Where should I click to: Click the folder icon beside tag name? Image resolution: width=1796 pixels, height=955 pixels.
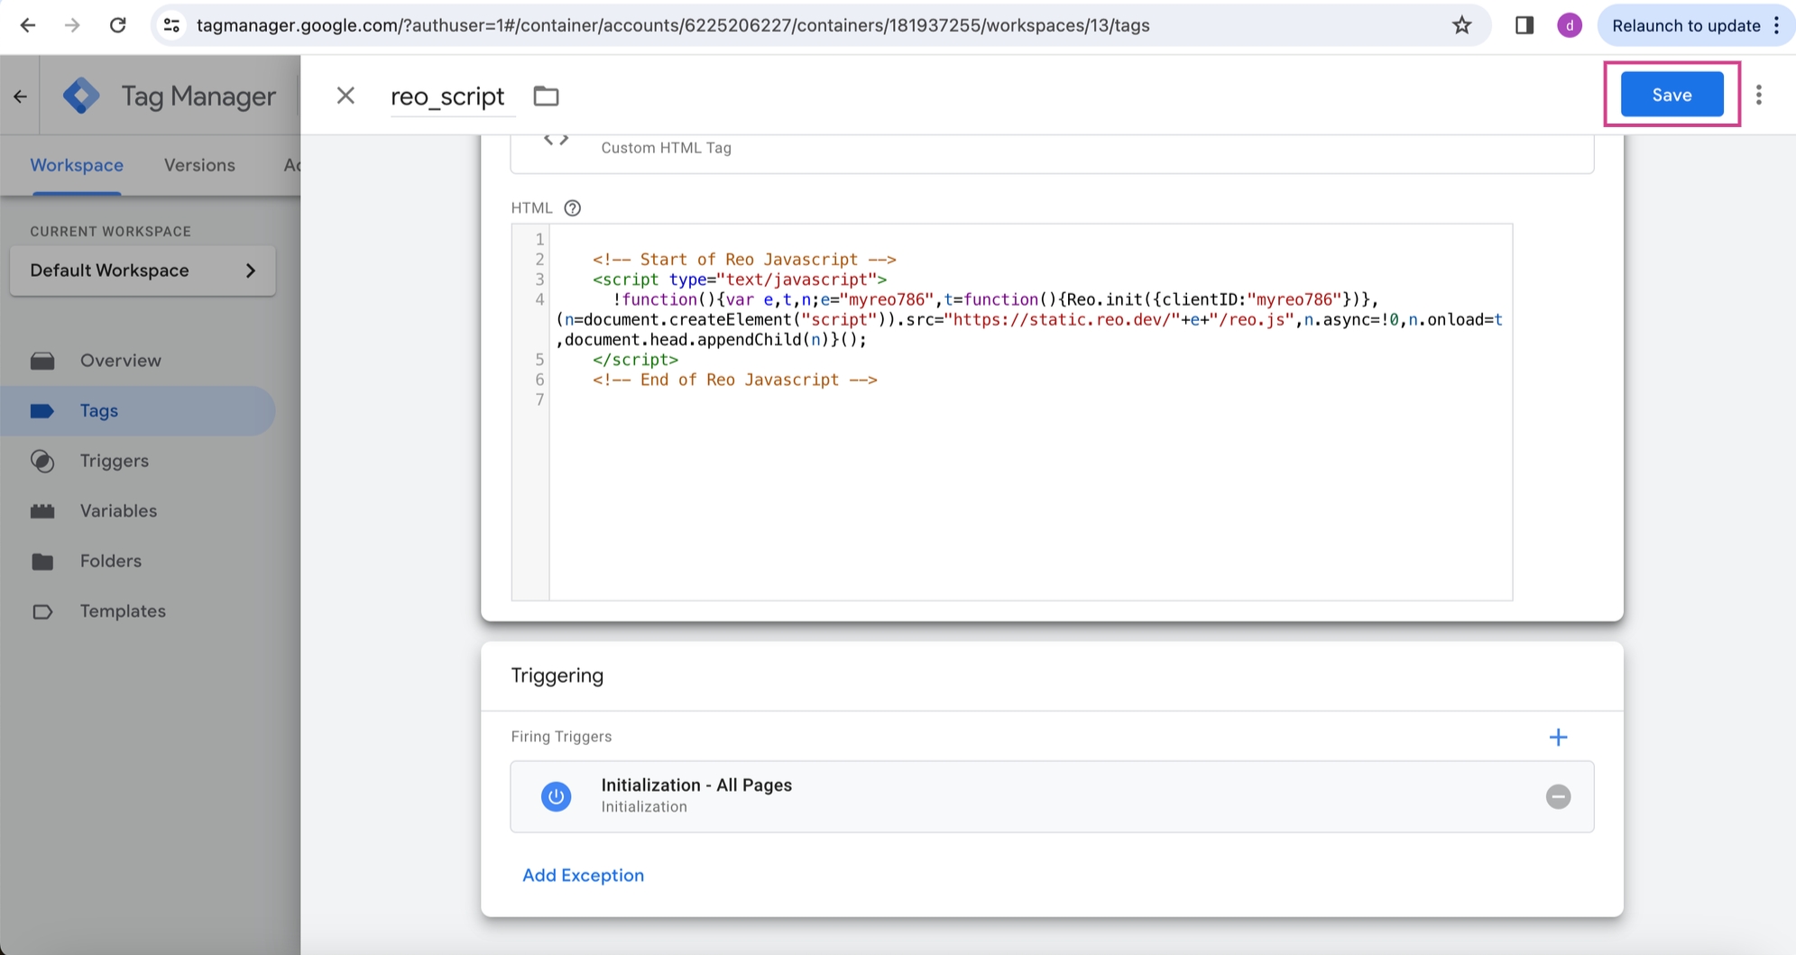pos(546,96)
